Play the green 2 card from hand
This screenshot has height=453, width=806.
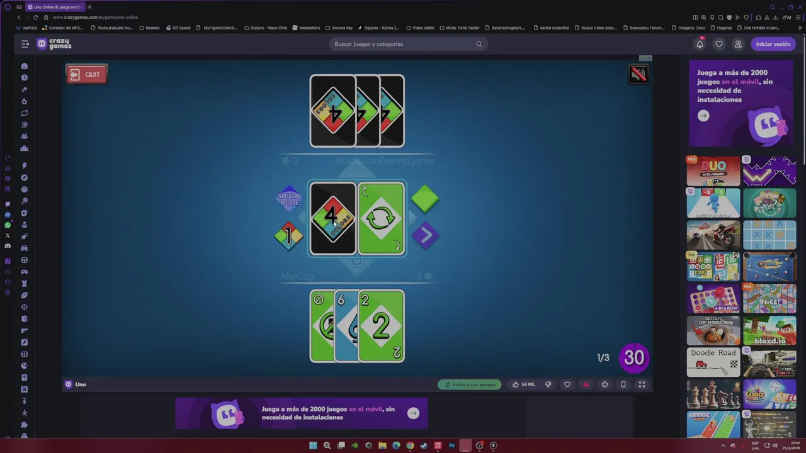382,326
